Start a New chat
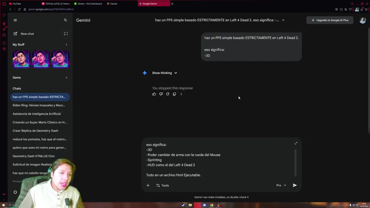 coord(24,34)
